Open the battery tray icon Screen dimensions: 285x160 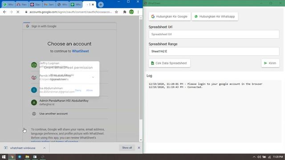point(264,157)
